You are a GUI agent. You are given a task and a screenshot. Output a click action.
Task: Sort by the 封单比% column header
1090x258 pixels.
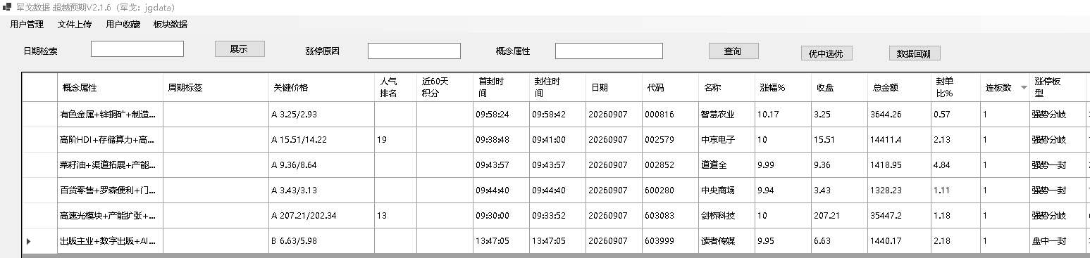(x=955, y=88)
